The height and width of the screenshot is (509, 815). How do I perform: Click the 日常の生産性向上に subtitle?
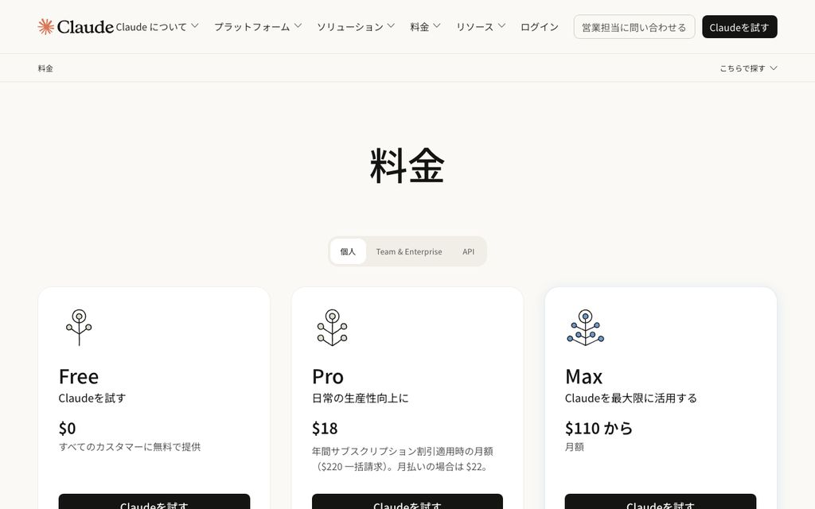361,398
